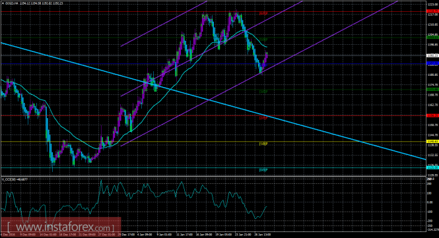This screenshot has height=238, width=439.
Task: Click the 11 Jan 17:00 time axis label
Action: click(184, 235)
